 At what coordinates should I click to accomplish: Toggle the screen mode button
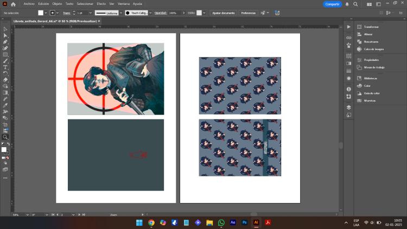5,169
